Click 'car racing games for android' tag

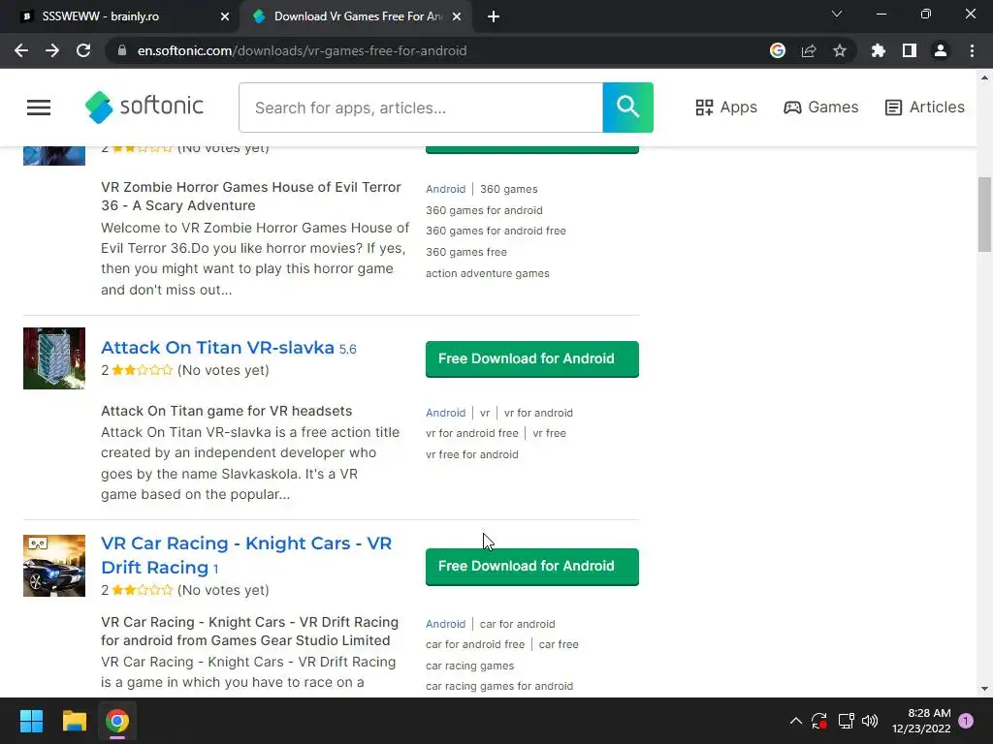499,686
